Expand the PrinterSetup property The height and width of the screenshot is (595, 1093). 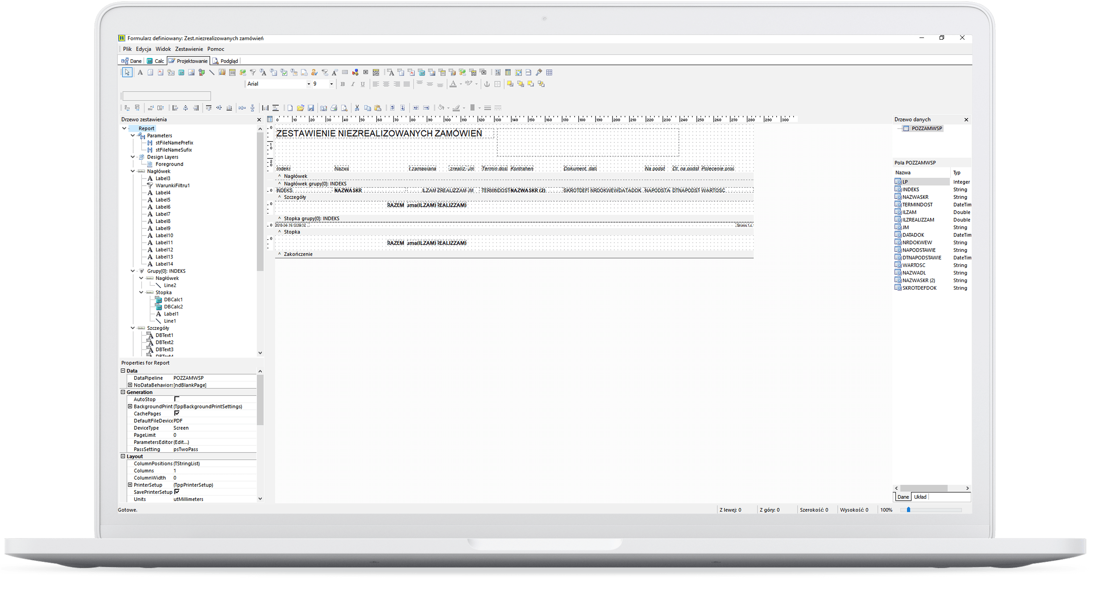coord(130,485)
